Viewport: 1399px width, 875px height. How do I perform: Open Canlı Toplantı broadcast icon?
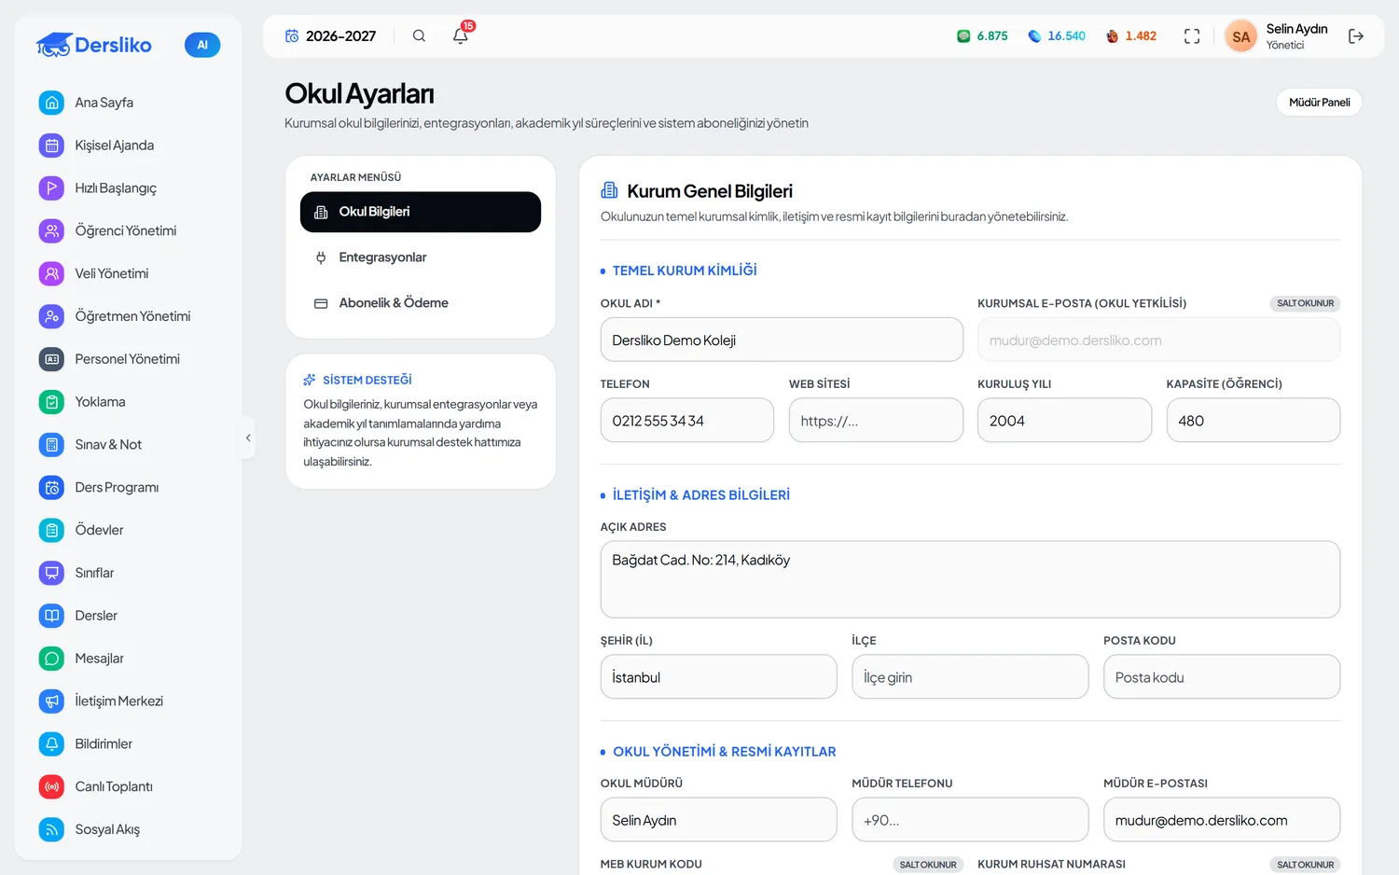point(52,786)
